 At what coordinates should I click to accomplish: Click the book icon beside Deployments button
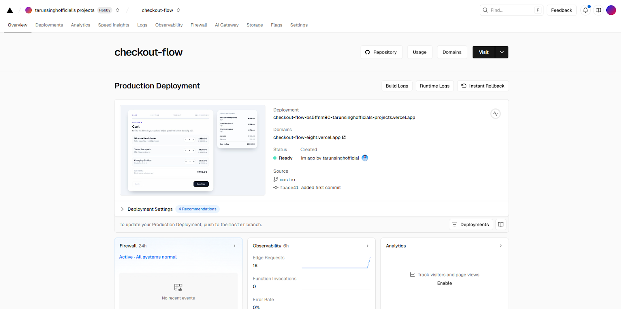(501, 225)
